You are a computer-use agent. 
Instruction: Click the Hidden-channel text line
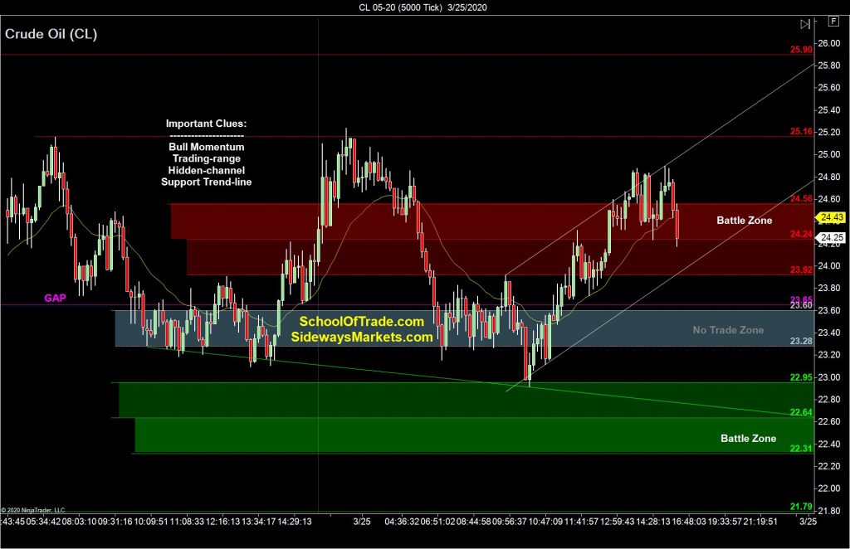[x=206, y=170]
